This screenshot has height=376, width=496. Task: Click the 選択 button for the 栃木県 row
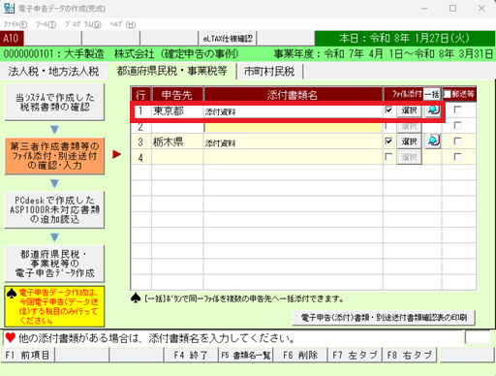pyautogui.click(x=409, y=141)
